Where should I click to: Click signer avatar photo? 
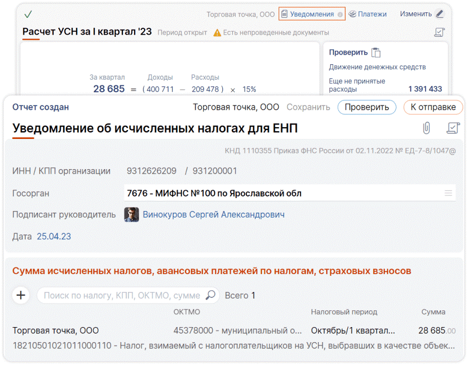click(131, 214)
